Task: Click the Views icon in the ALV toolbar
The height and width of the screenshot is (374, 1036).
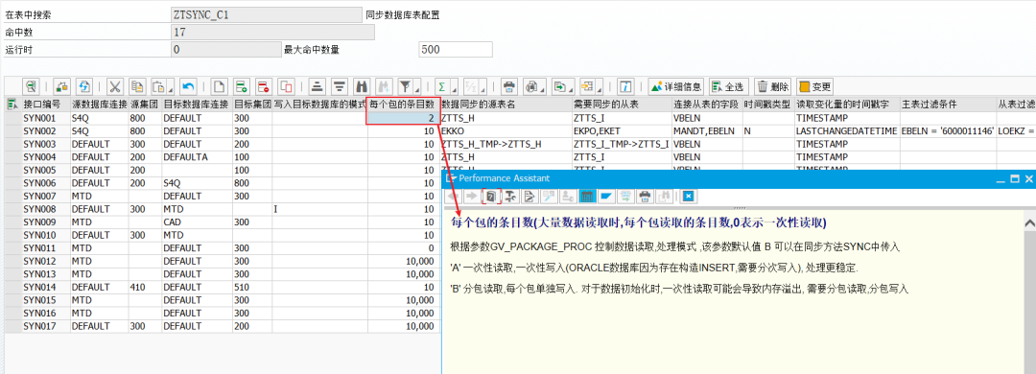Action: [x=530, y=86]
